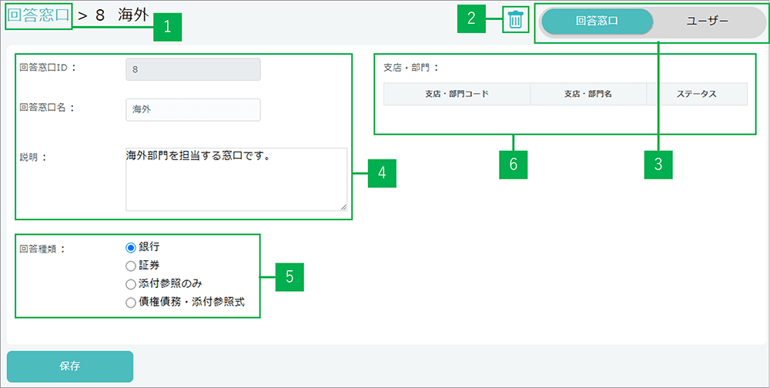
Task: Click the greyed-out 回答窓口ID field
Action: [x=192, y=69]
